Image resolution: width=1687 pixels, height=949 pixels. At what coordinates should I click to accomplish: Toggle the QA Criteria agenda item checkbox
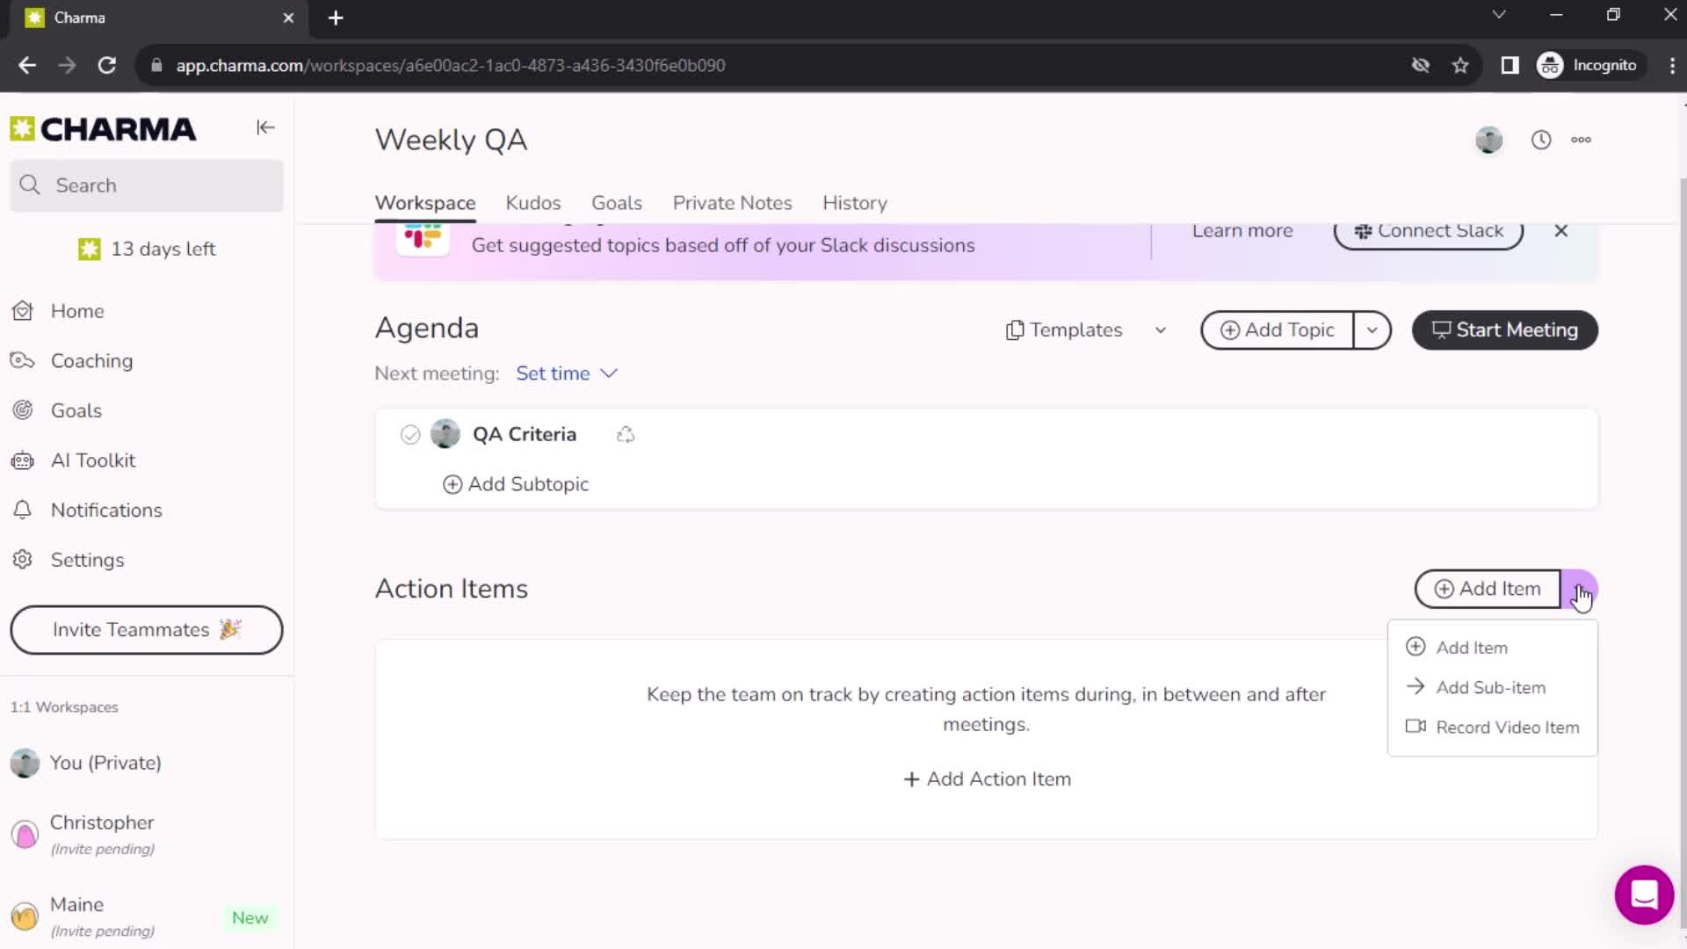click(x=409, y=435)
